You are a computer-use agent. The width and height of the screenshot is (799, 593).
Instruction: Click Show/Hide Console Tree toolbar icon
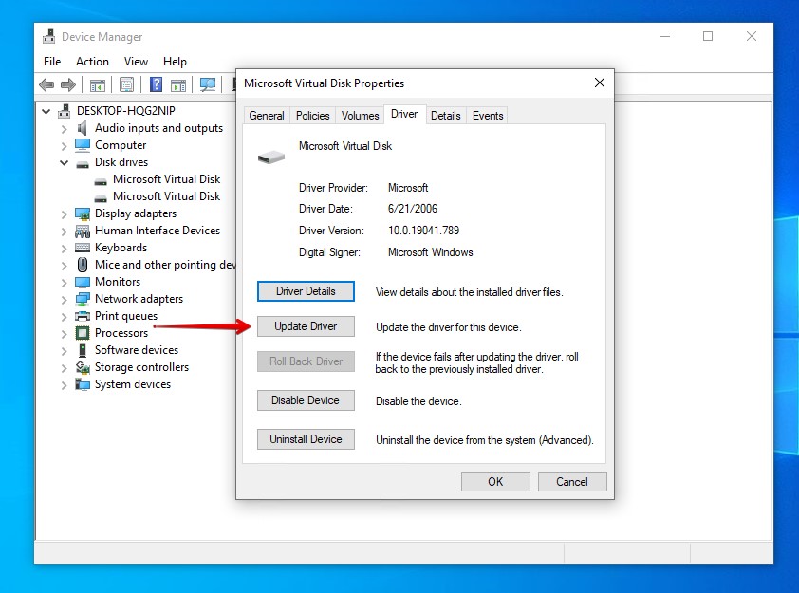98,84
